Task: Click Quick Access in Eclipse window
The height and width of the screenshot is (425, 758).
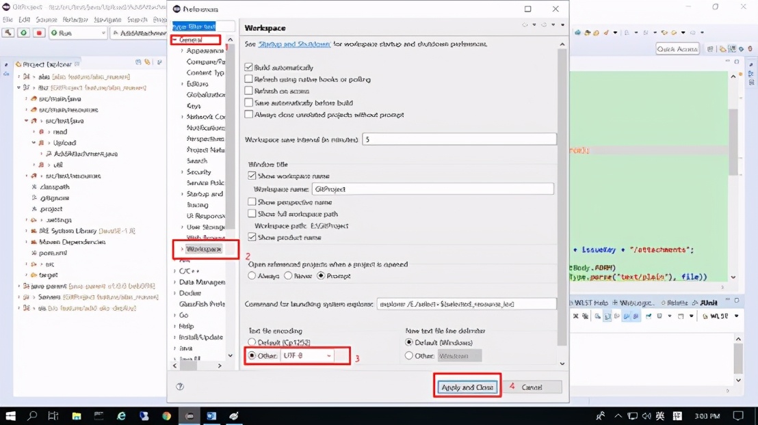Action: (x=677, y=49)
